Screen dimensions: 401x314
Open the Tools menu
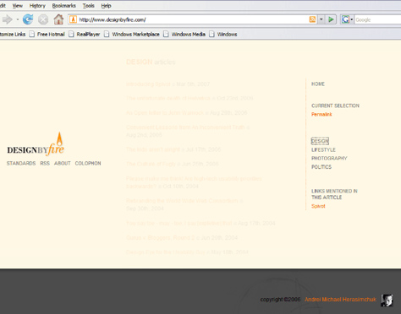pos(88,6)
